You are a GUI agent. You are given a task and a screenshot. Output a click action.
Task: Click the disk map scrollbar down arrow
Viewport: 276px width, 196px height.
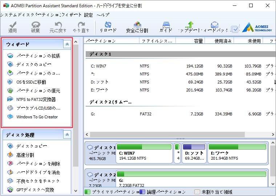273,184
